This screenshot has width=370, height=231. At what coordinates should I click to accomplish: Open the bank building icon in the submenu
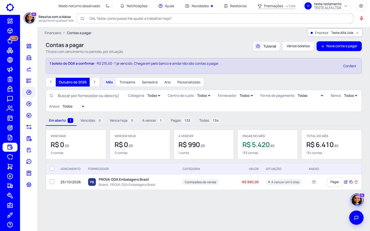(29, 58)
